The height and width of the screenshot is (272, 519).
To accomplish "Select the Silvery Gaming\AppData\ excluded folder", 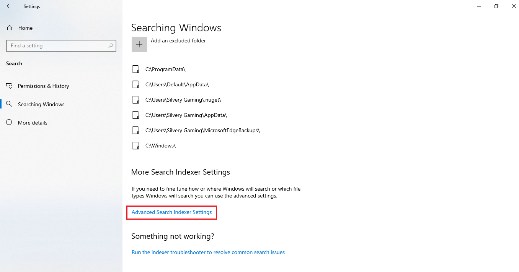I will click(x=186, y=115).
